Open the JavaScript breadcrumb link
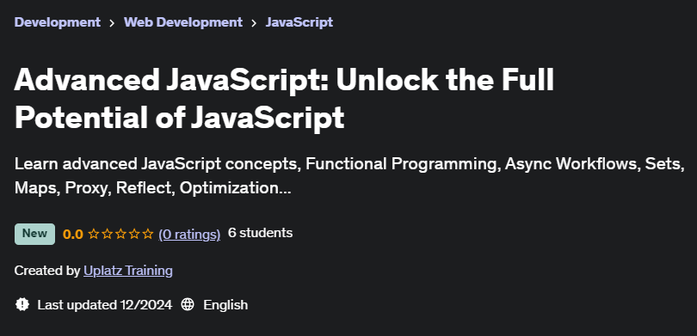The width and height of the screenshot is (697, 336). (x=299, y=22)
